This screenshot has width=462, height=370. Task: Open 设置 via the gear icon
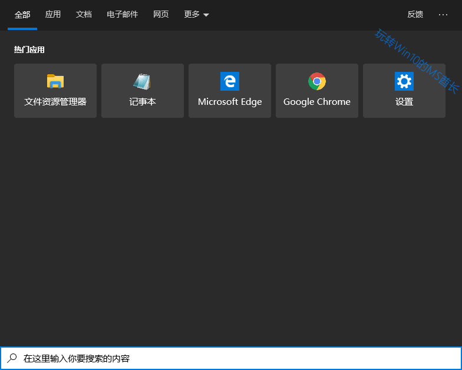404,81
